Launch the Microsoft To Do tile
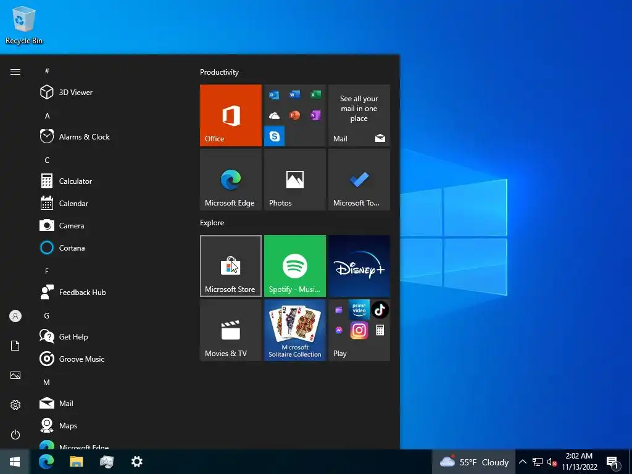632x474 pixels. pos(359,180)
